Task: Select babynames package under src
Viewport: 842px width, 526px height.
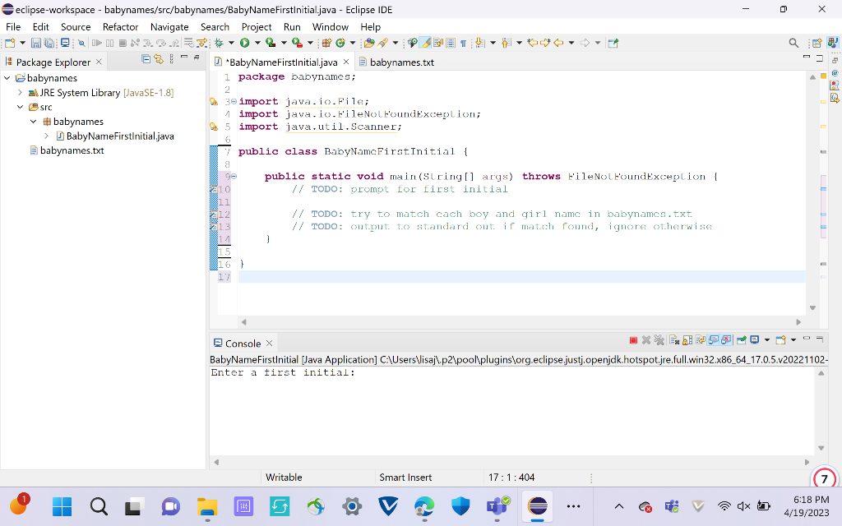Action: click(x=78, y=122)
